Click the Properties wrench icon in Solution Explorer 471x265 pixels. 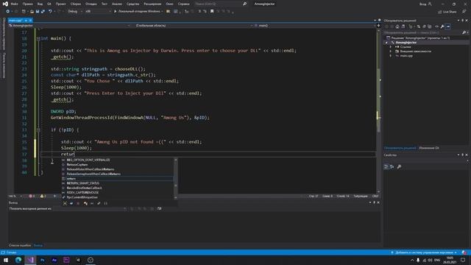(x=442, y=26)
